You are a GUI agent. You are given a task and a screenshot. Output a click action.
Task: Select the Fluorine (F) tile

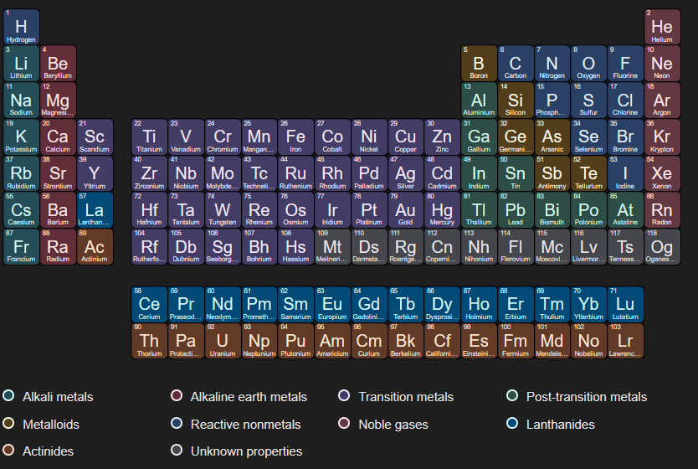[625, 64]
